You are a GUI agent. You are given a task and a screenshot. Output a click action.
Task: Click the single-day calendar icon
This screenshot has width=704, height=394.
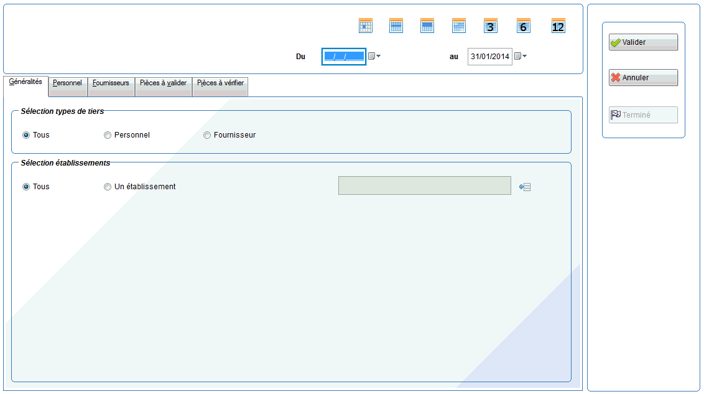pyautogui.click(x=366, y=26)
